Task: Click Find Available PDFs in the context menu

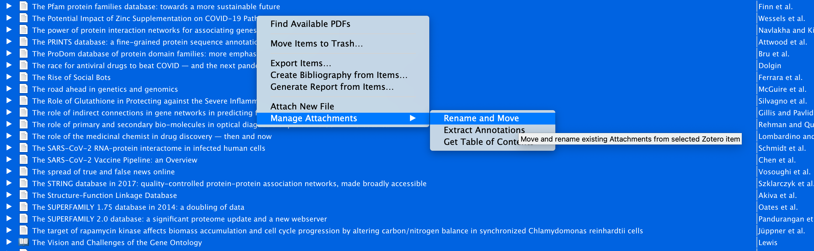Action: (310, 24)
